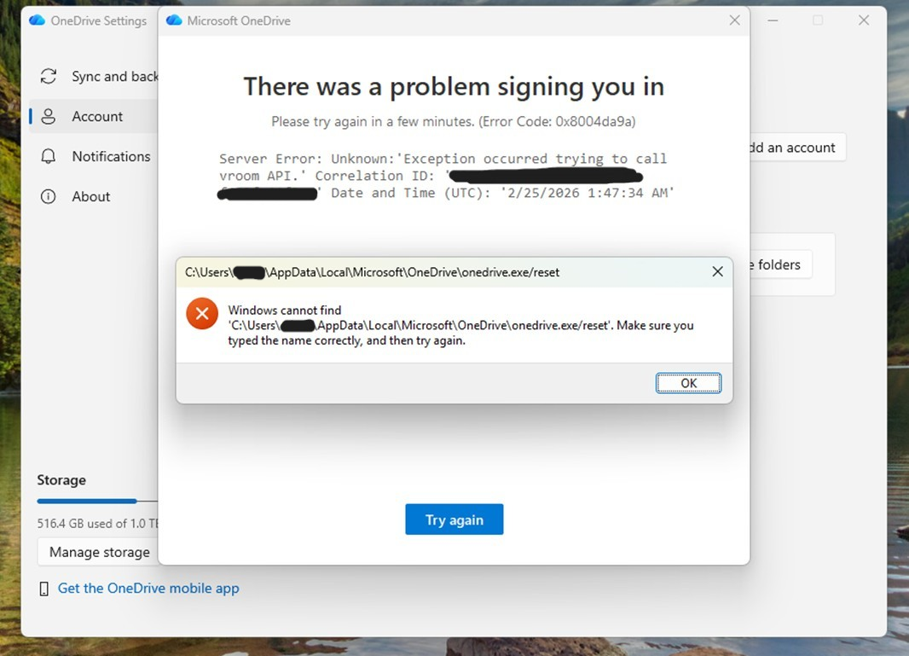
Task: Open the Notifications settings page
Action: (x=111, y=156)
